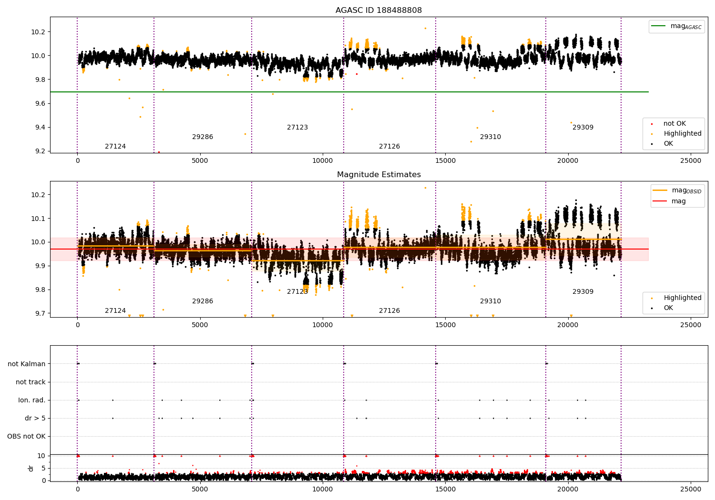Select 'OK' entry in Magnitude Estimates legend
Image resolution: width=715 pixels, height=500 pixels.
[668, 308]
